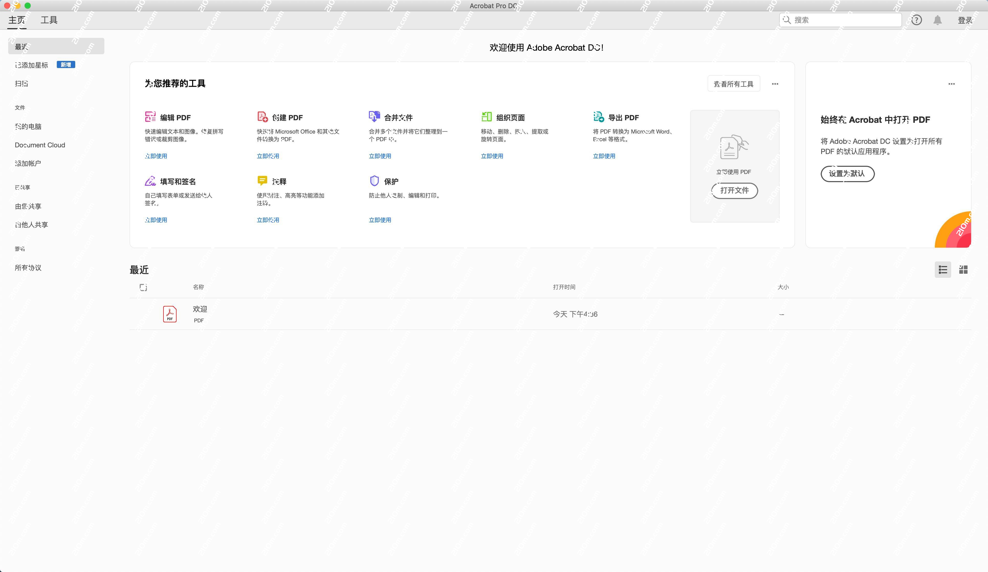Viewport: 988px width, 572px height.
Task: Click 立即使用 under 注释
Action: click(268, 220)
